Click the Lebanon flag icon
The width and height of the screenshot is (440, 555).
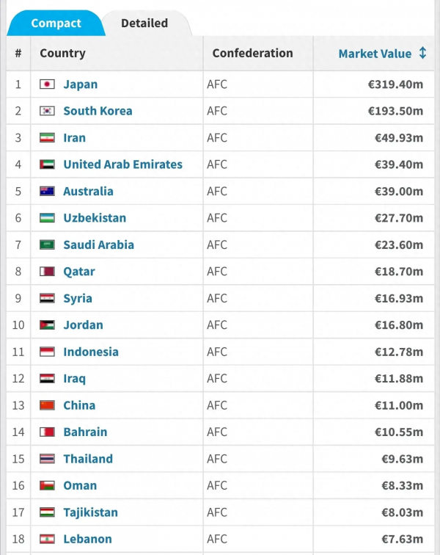(47, 539)
